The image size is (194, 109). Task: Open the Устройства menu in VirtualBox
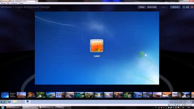(x=14, y=3)
